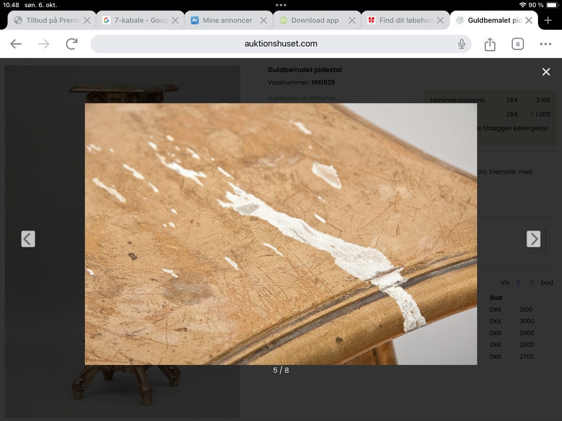Close the 7-kabale Google tab
Viewport: 562px width, 421px height.
[x=175, y=20]
